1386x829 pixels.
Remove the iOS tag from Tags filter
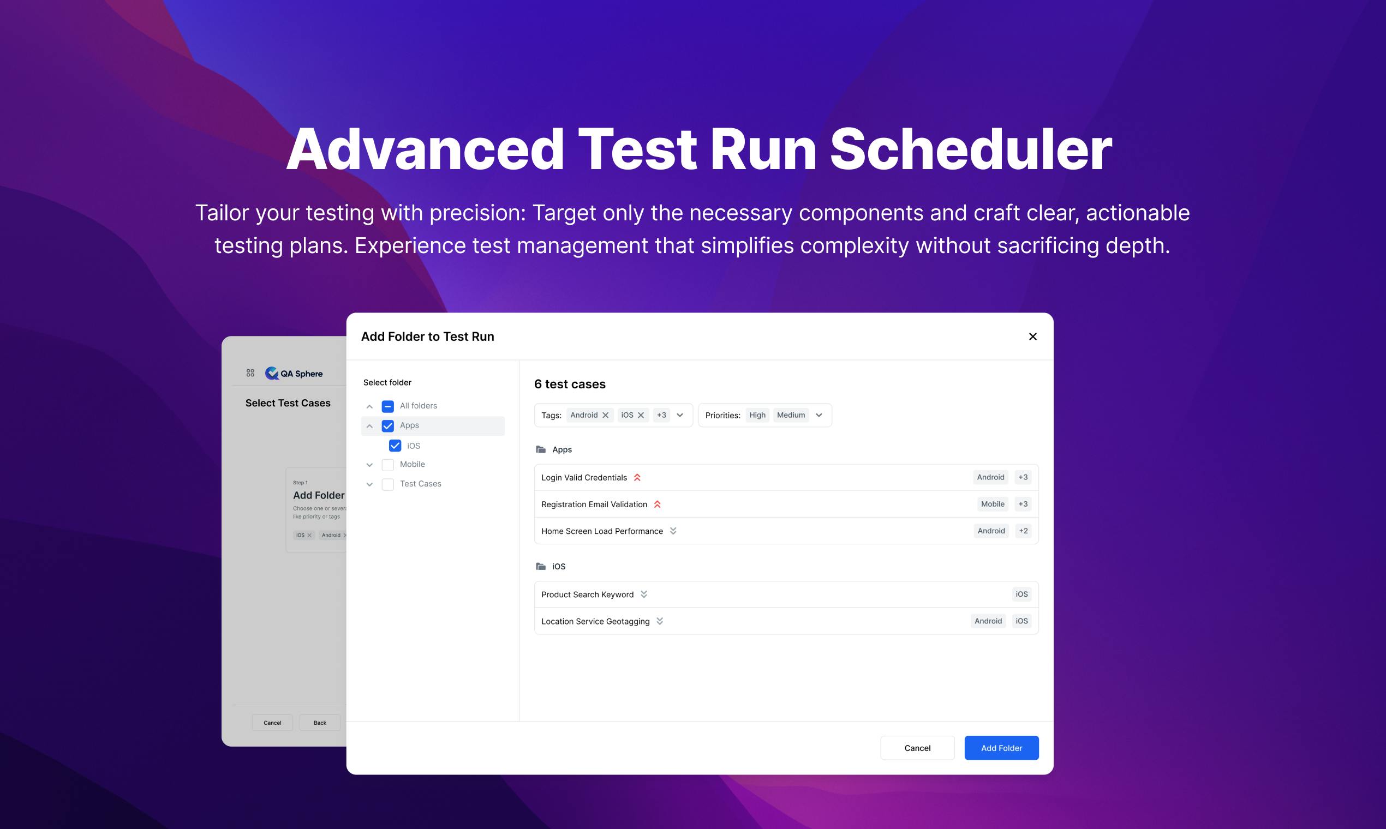click(x=641, y=415)
